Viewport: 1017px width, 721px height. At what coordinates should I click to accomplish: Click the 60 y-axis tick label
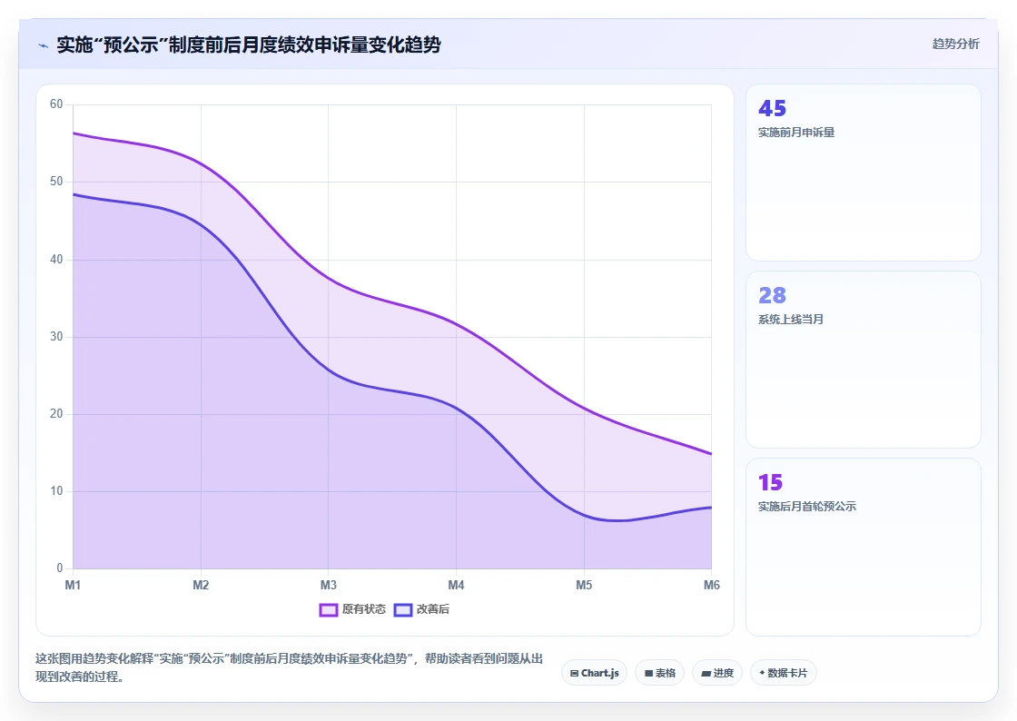point(56,104)
